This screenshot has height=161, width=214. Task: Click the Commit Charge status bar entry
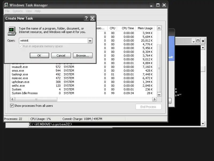[x=82, y=119]
